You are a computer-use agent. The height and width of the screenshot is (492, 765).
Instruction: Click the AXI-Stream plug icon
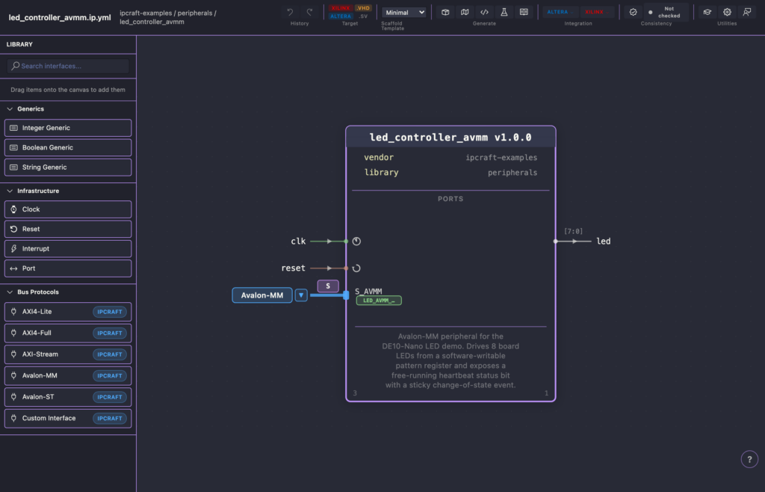point(13,354)
